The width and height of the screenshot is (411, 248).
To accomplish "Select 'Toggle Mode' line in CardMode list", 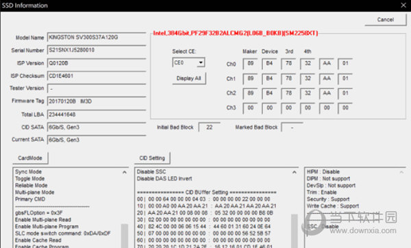I will pyautogui.click(x=29, y=179).
